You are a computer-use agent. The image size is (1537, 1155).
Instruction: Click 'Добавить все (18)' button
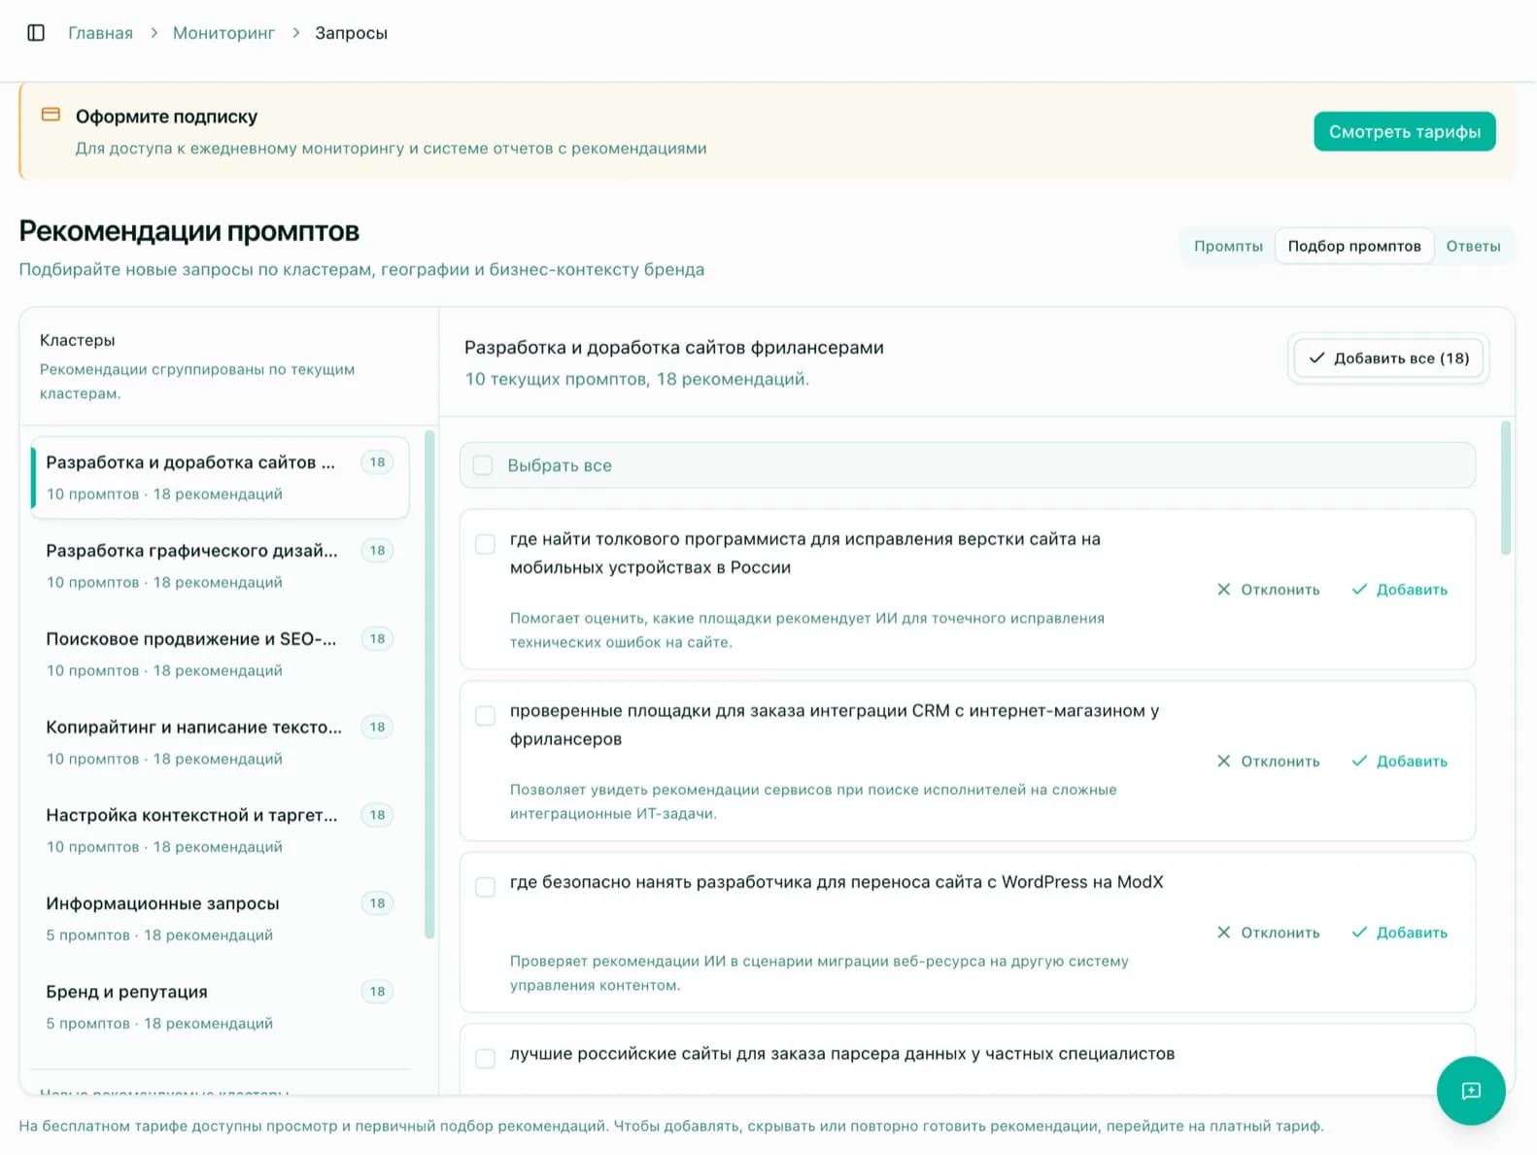[1387, 358]
